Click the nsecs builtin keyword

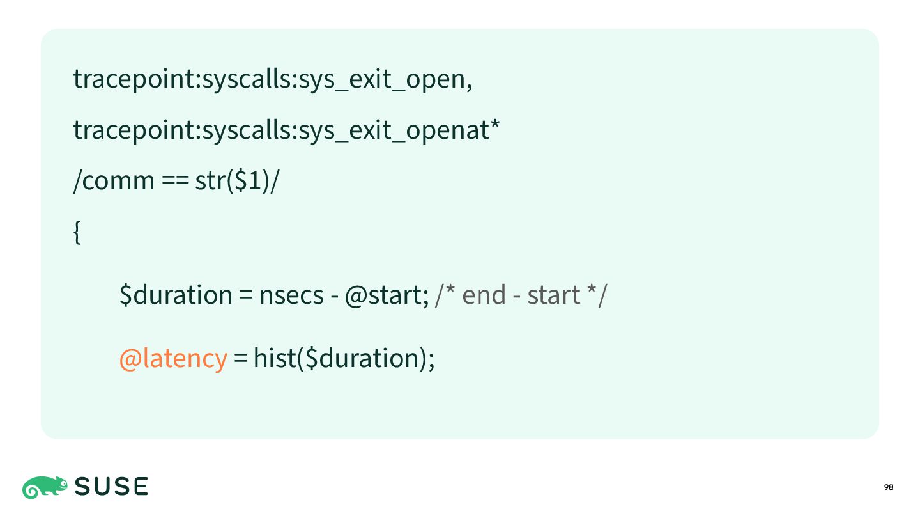coord(291,295)
